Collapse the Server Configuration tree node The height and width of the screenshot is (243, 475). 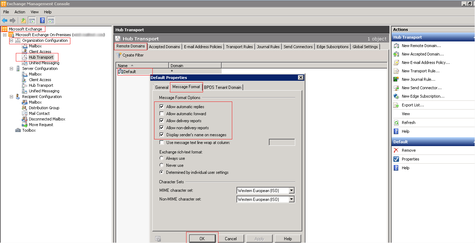11,69
